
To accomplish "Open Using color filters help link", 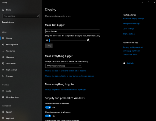I will 130,55.
